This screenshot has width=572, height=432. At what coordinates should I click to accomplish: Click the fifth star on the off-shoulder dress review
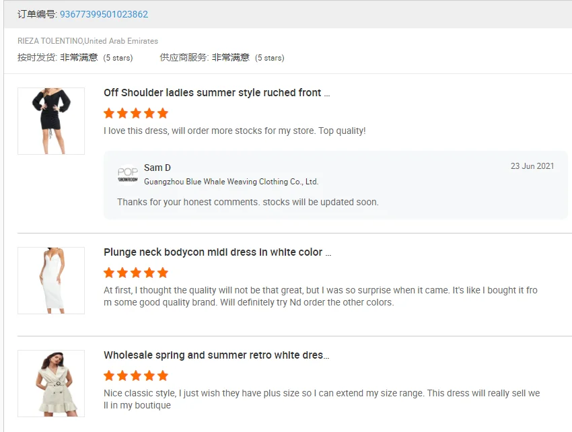(x=163, y=113)
